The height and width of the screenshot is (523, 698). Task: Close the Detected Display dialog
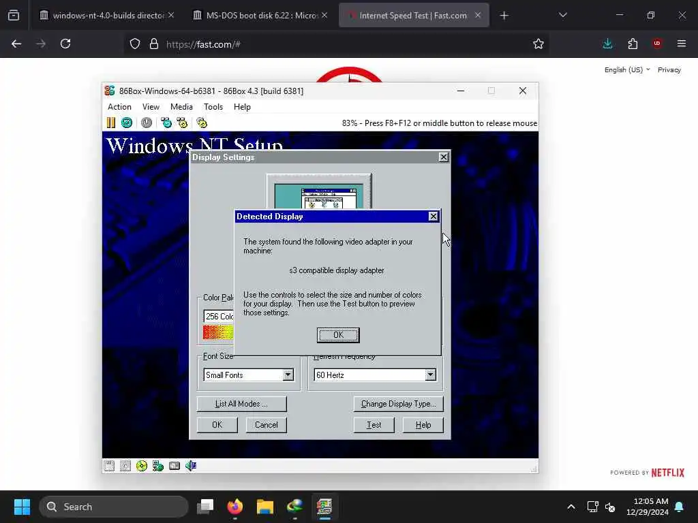tap(433, 216)
